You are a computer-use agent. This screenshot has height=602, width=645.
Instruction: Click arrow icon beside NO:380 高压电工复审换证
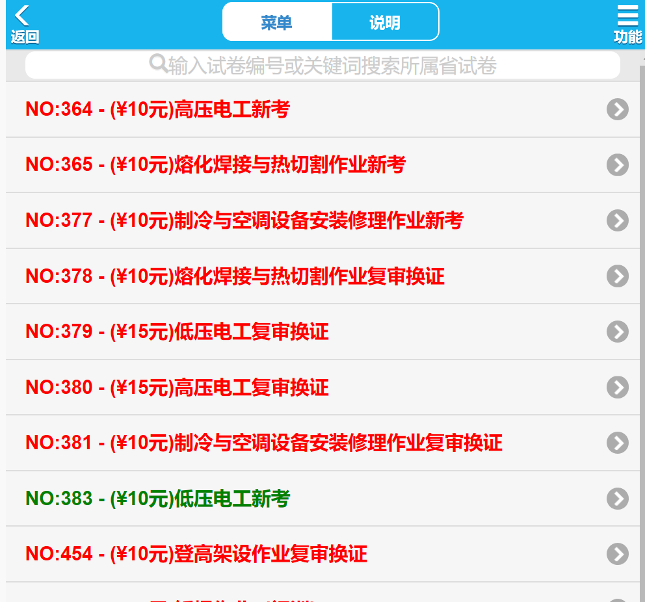click(617, 388)
